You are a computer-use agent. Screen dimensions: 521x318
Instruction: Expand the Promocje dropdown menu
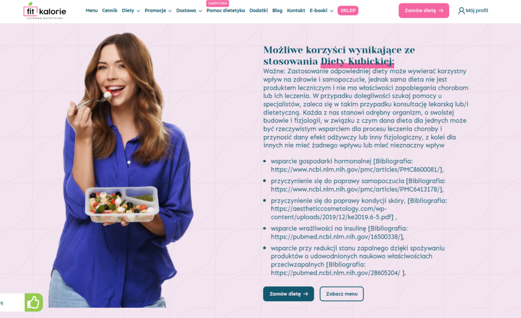[x=158, y=11]
